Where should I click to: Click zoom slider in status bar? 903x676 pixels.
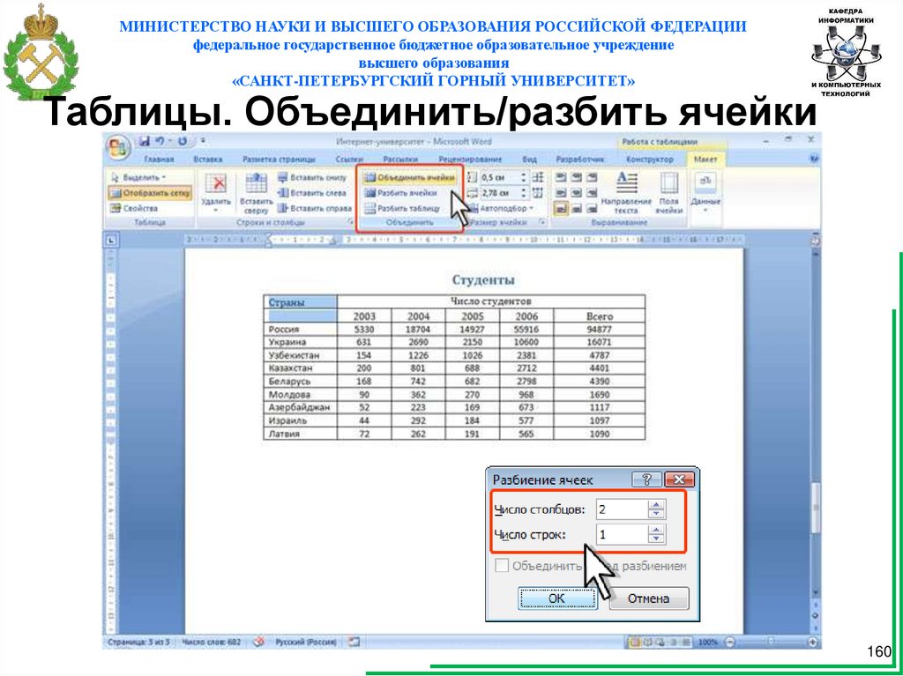pos(771,642)
